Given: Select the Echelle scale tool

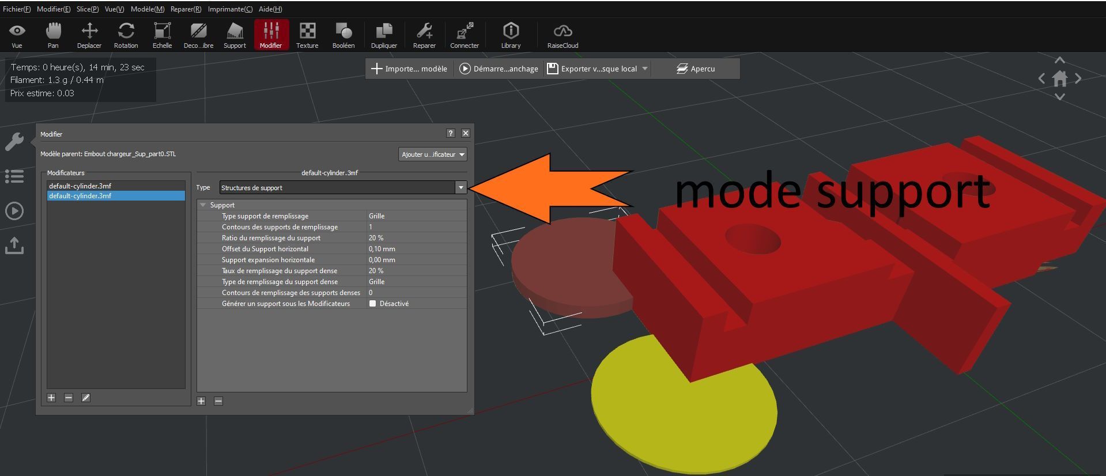Looking at the screenshot, I should point(162,35).
